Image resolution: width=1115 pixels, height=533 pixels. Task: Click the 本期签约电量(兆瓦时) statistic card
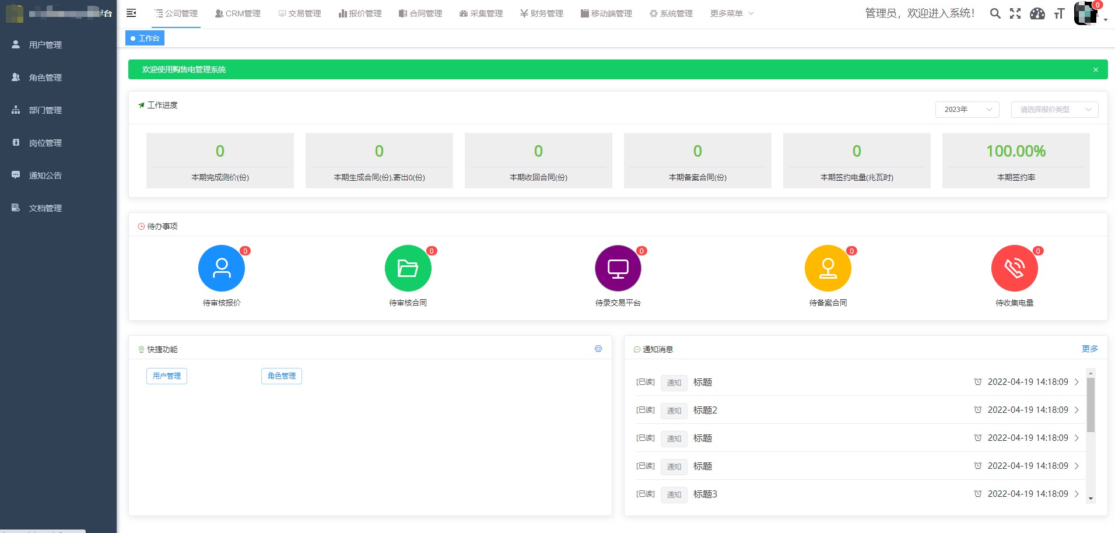[857, 160]
